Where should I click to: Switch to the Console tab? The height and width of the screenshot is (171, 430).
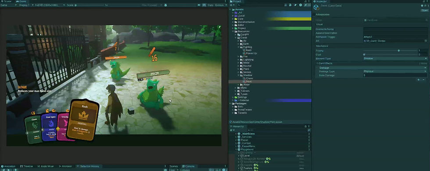pyautogui.click(x=188, y=166)
